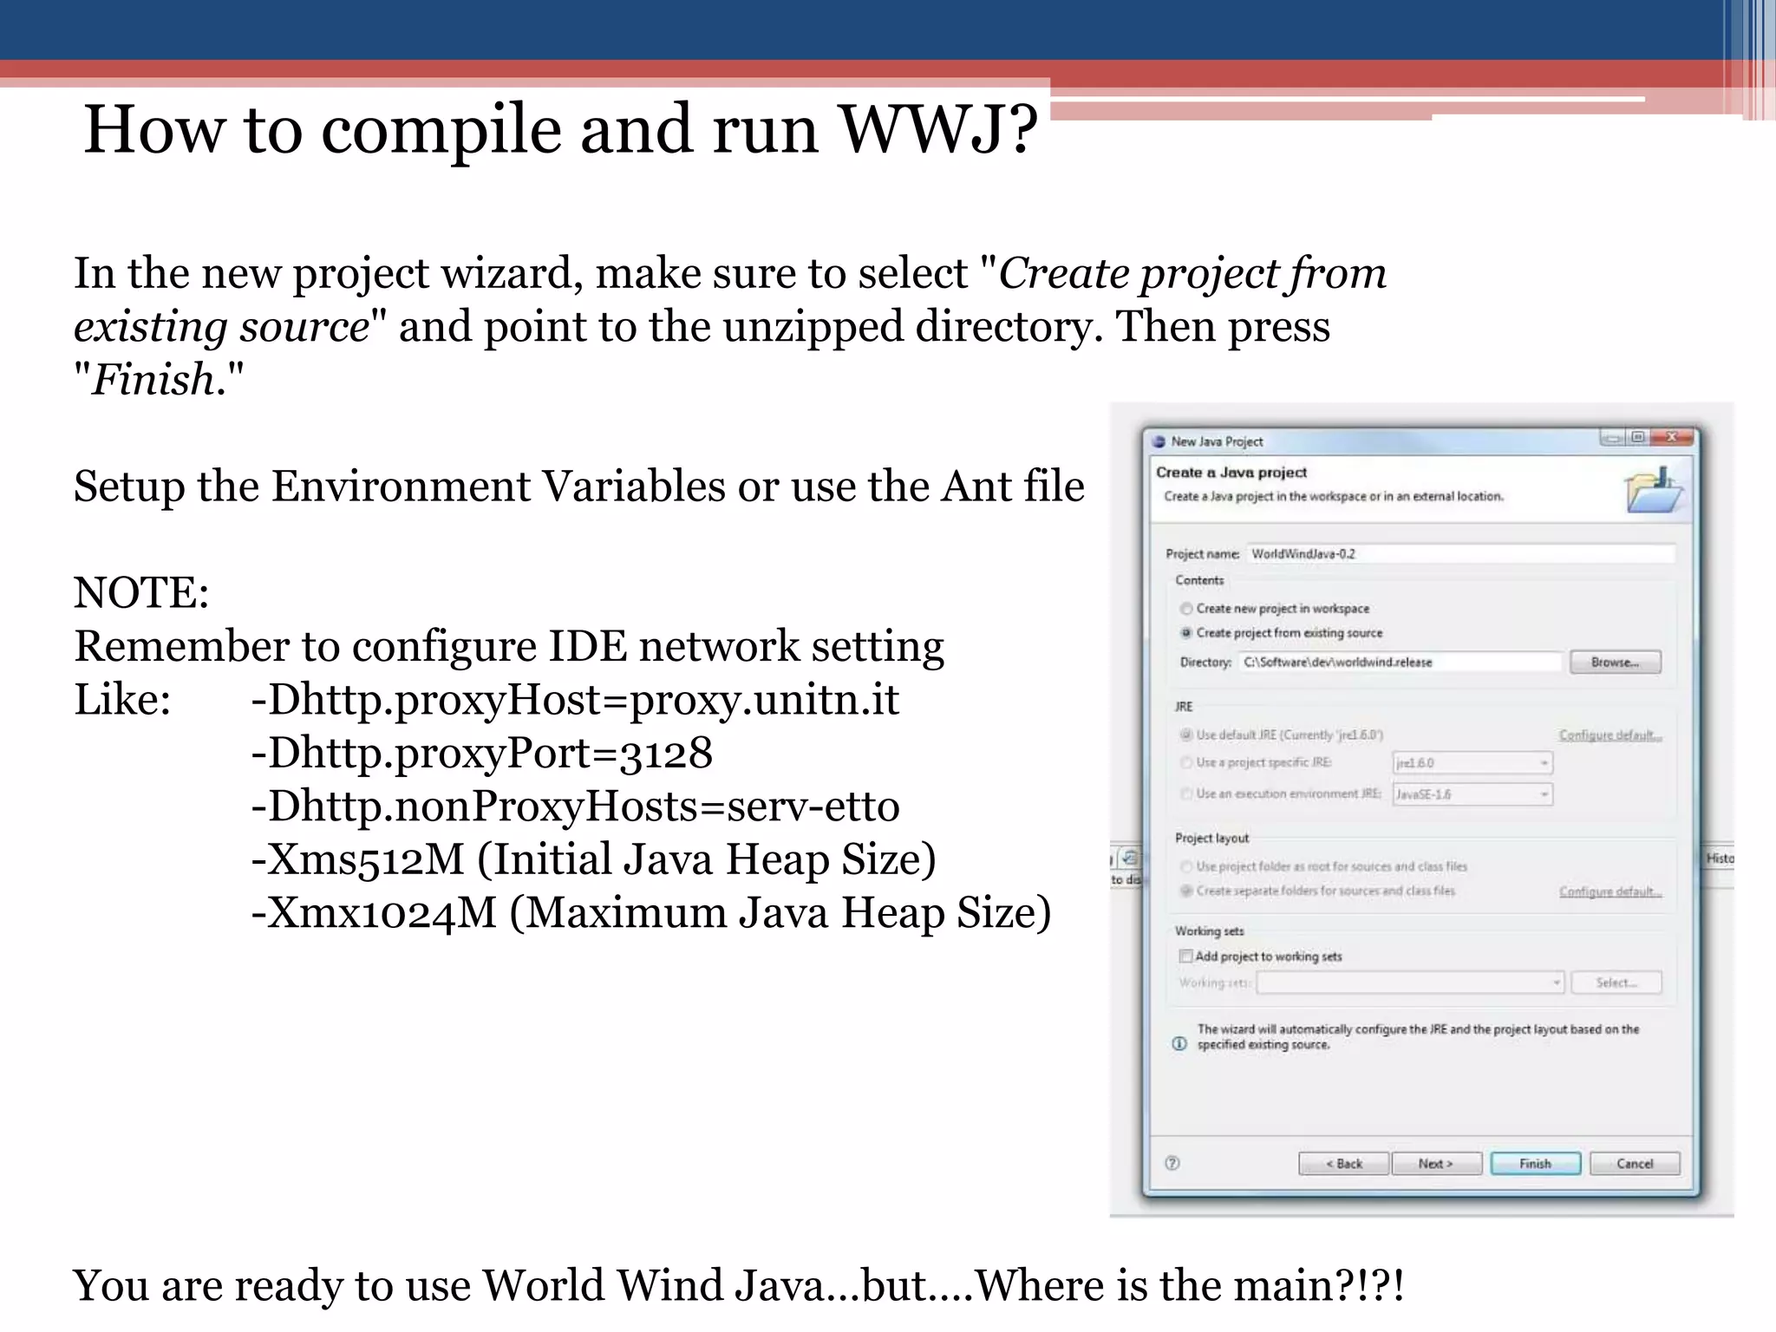Click the '-Dhttp.proxyPort=3128' text line

(x=481, y=753)
